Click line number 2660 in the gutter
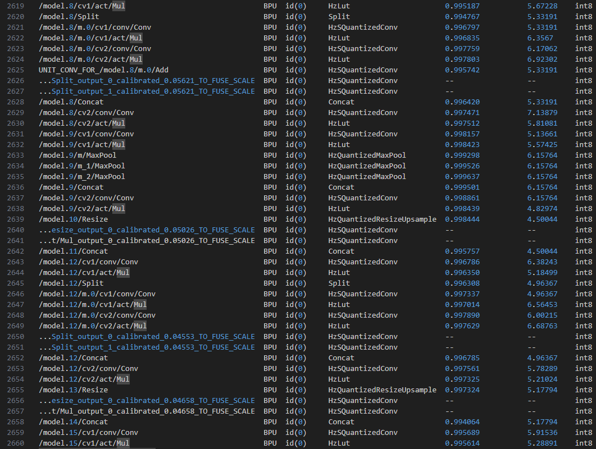The width and height of the screenshot is (596, 449). pyautogui.click(x=16, y=443)
